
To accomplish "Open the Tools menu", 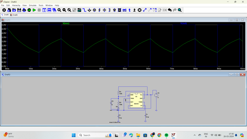I will point(41,5).
